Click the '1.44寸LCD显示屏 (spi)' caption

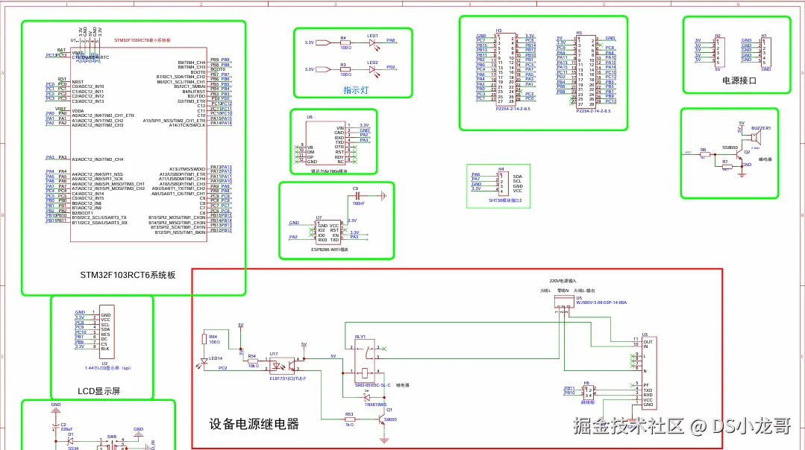coord(108,368)
